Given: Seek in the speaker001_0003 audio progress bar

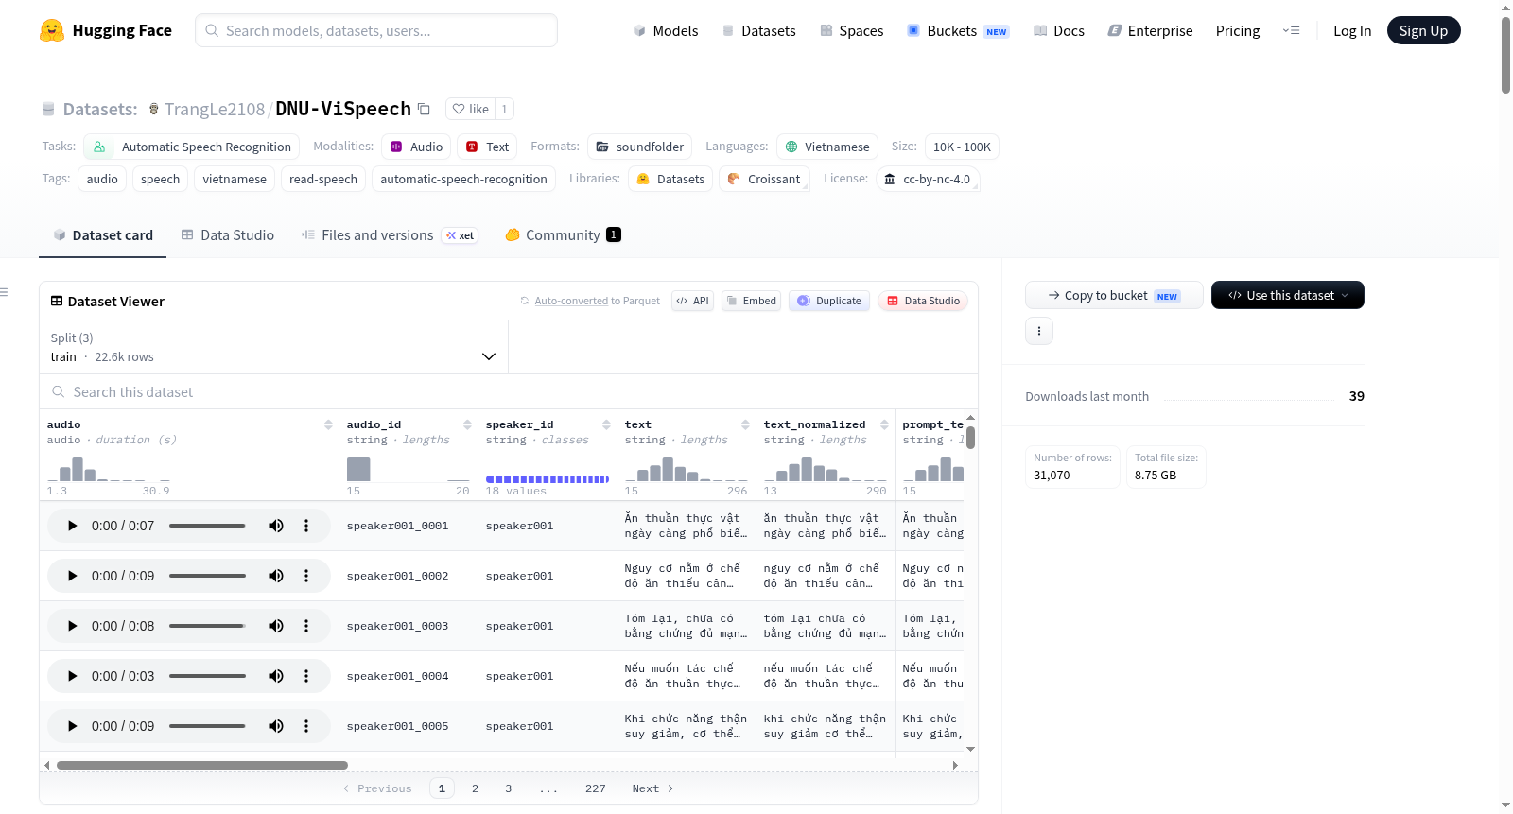Looking at the screenshot, I should click(207, 626).
